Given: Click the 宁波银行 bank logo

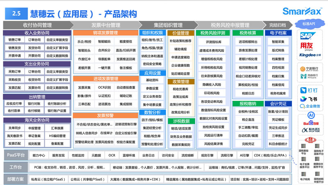Looking at the screenshot, I should [x=310, y=68].
